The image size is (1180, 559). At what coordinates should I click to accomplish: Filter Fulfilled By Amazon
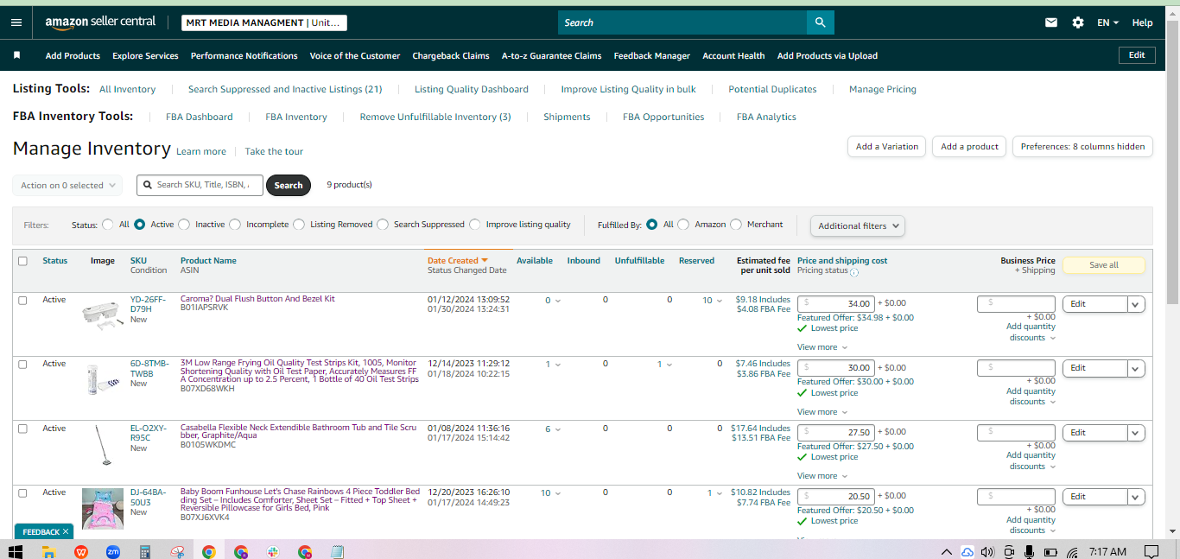point(683,225)
